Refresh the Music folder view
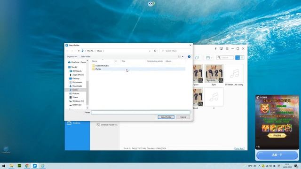 [155, 51]
